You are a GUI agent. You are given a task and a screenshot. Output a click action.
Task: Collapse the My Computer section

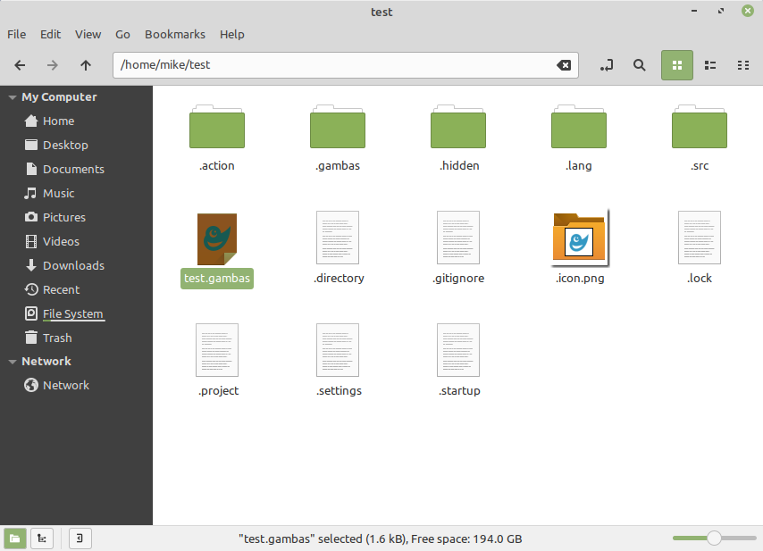coord(13,97)
